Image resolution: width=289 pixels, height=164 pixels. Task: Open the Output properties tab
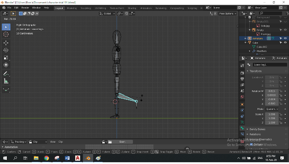click(242, 79)
